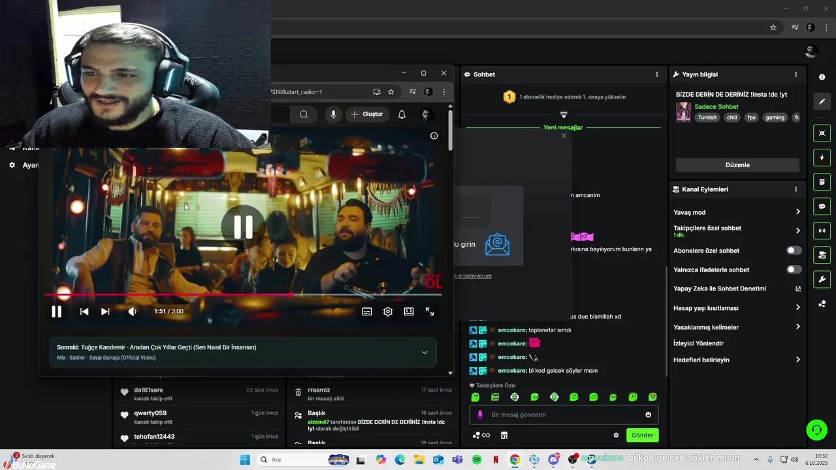Click the Yeni mesajlar new messages divider
Image resolution: width=836 pixels, height=470 pixels.
tap(563, 127)
